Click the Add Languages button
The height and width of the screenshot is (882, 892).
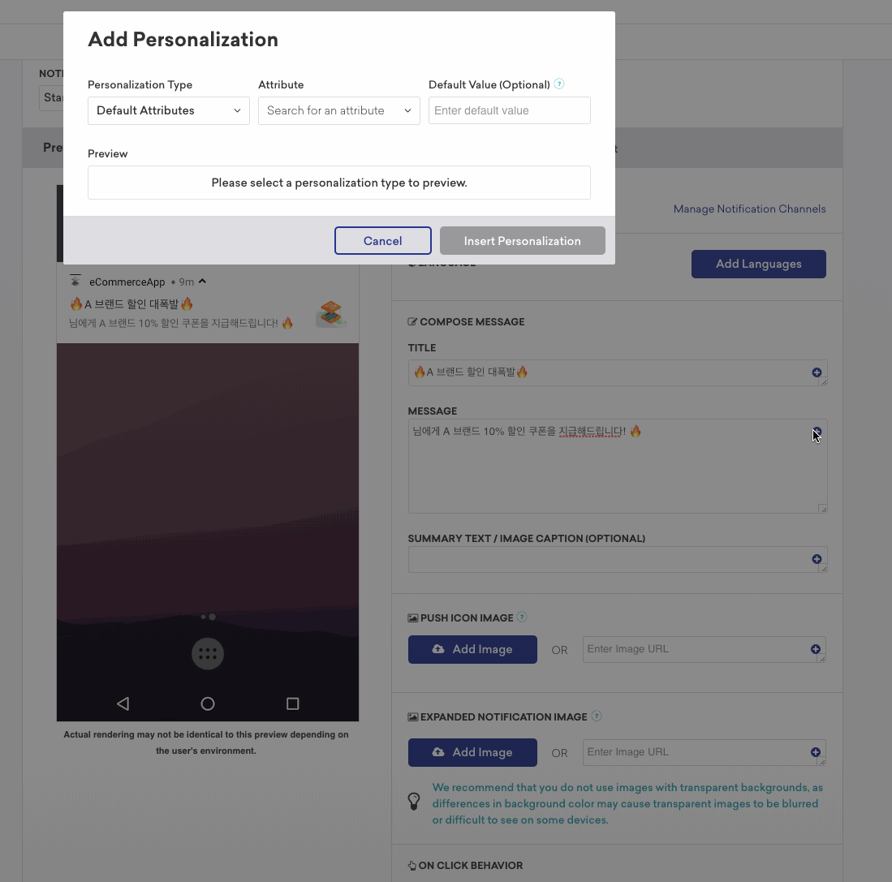click(758, 264)
